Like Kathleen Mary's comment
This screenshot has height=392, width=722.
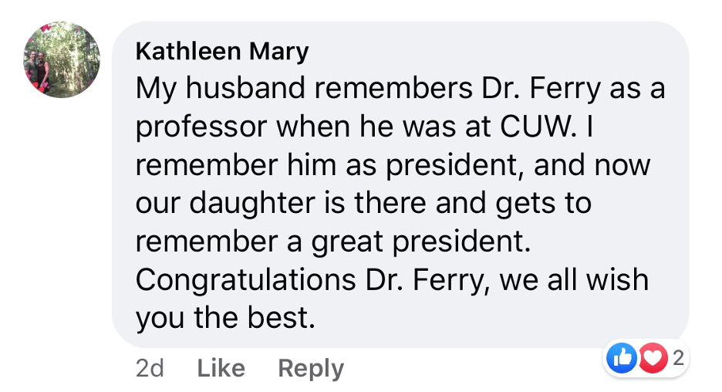(221, 368)
